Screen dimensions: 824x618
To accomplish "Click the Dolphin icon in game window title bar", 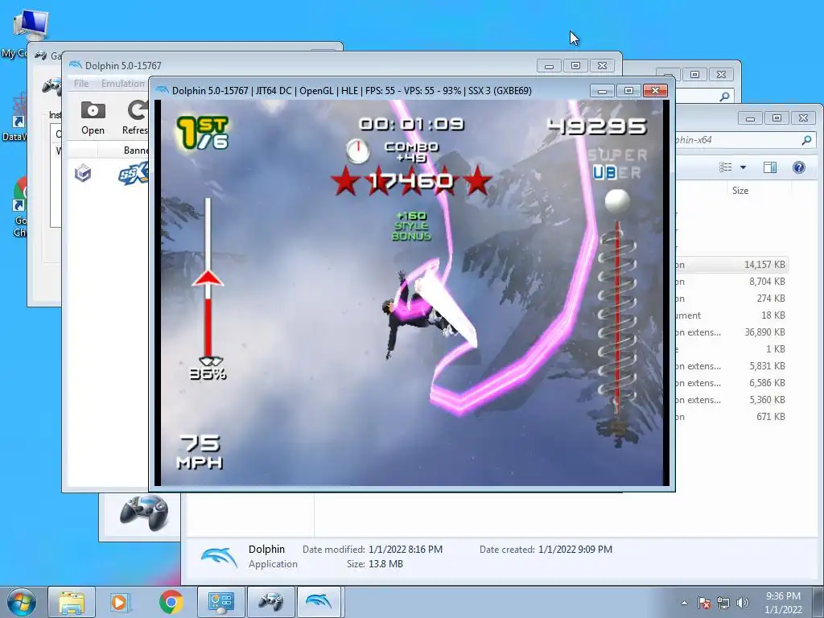I will pyautogui.click(x=163, y=90).
